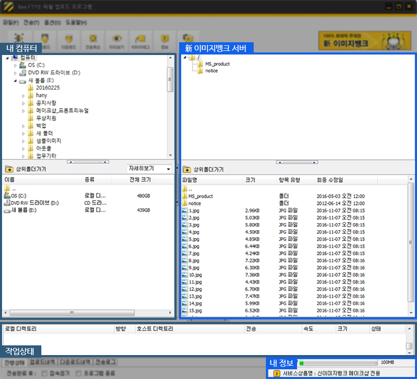Image resolution: width=417 pixels, height=379 pixels.
Task: Select the 업무기타 folder in local tree
Action: click(x=46, y=156)
